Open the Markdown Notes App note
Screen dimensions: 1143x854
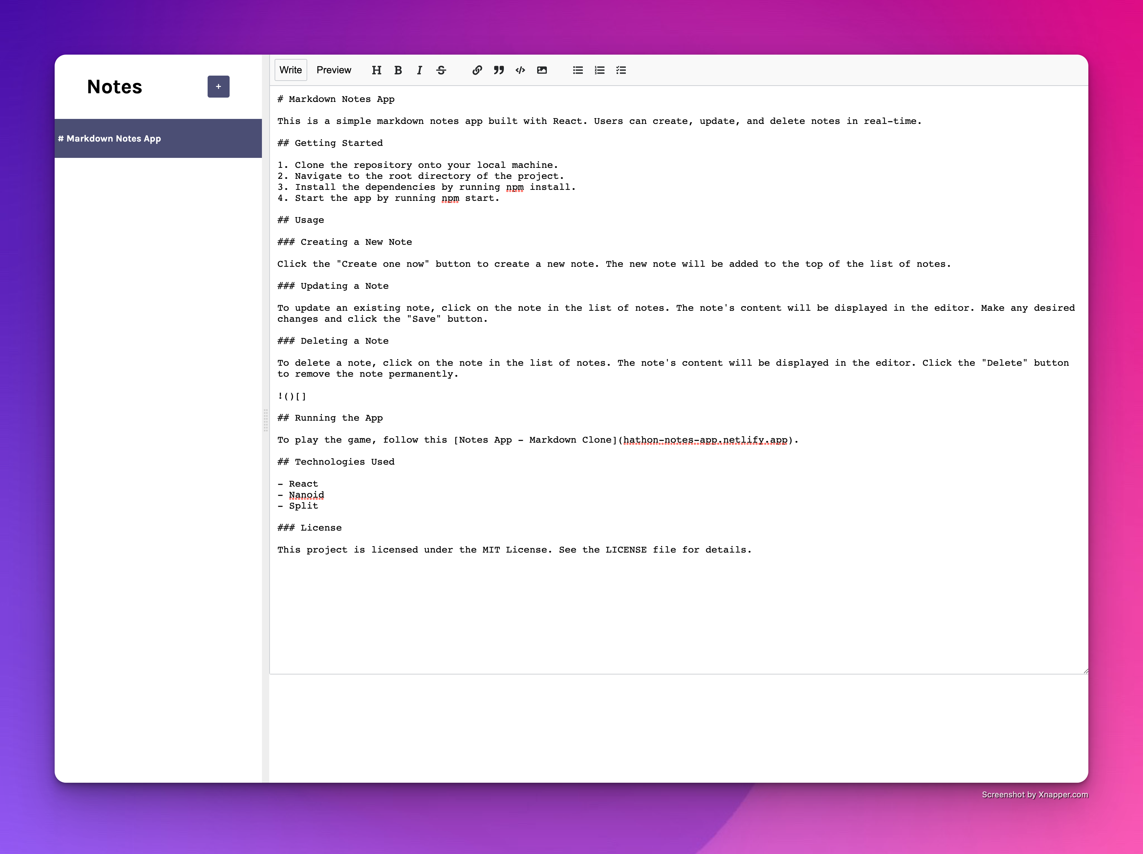click(x=158, y=138)
